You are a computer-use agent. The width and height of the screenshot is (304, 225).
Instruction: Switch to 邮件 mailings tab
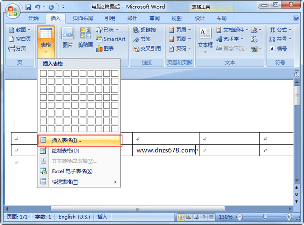coord(132,18)
